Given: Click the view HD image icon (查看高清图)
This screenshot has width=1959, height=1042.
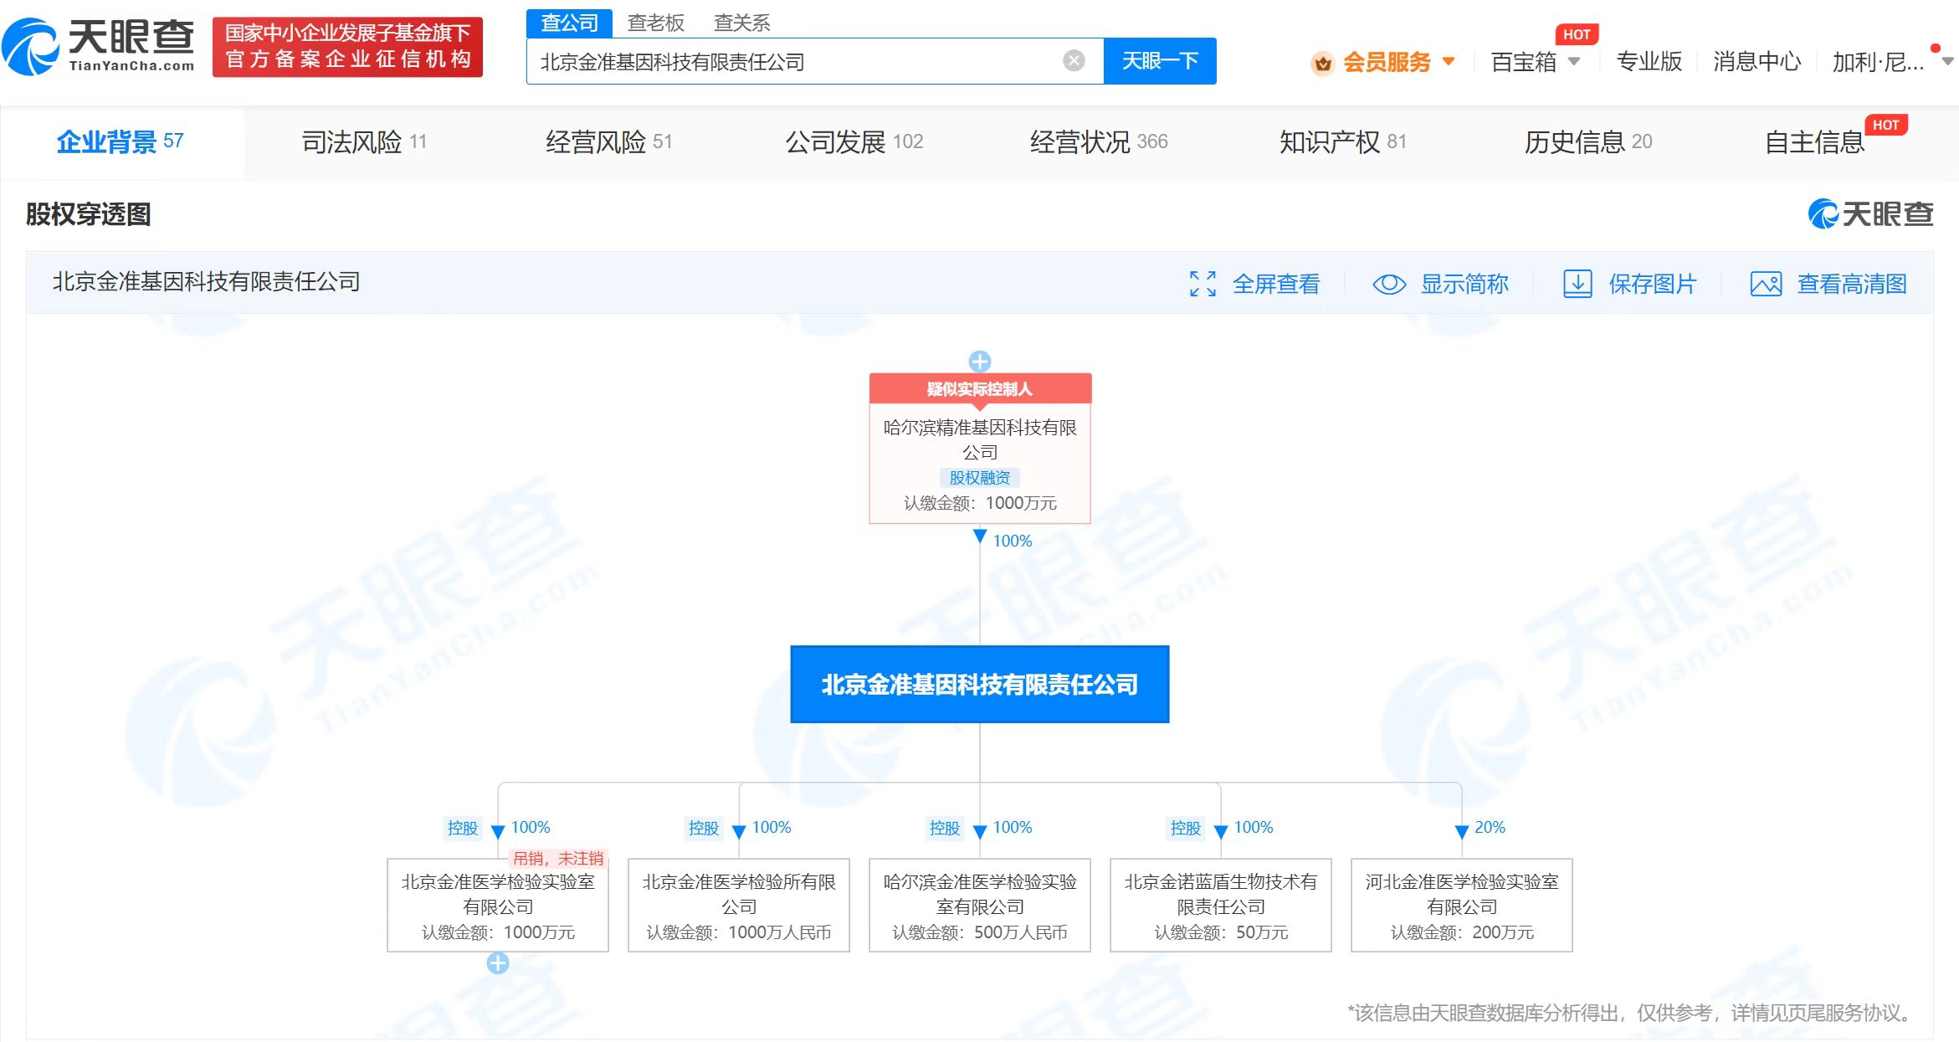Looking at the screenshot, I should (1766, 284).
